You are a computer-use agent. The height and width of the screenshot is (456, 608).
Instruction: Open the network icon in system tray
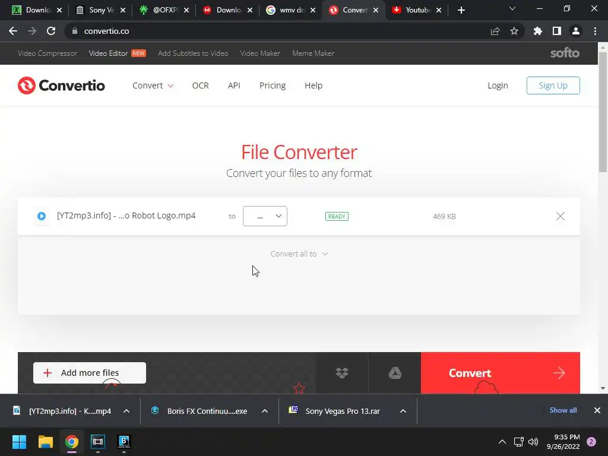(x=519, y=442)
